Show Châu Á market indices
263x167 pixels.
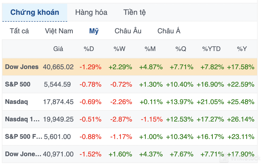[x=169, y=31]
